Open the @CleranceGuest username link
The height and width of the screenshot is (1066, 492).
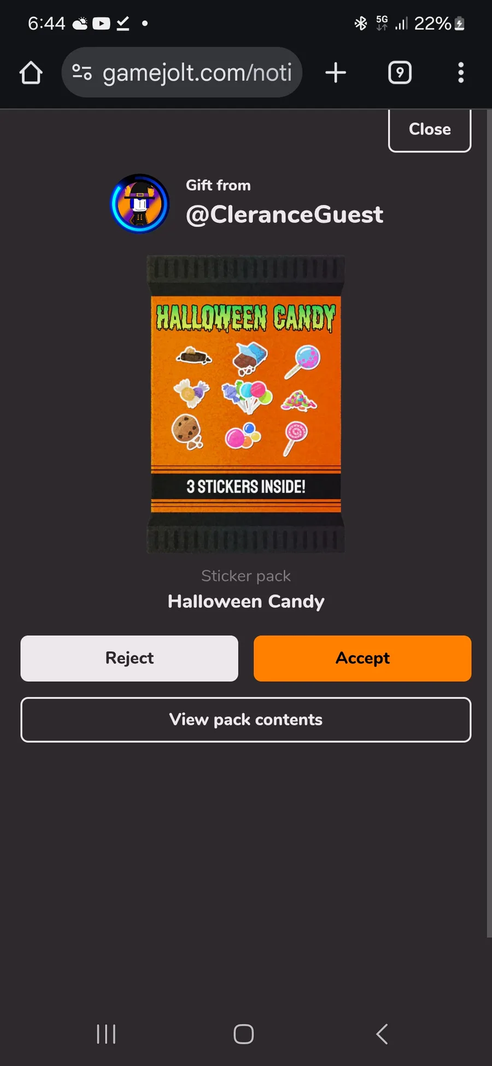(284, 214)
